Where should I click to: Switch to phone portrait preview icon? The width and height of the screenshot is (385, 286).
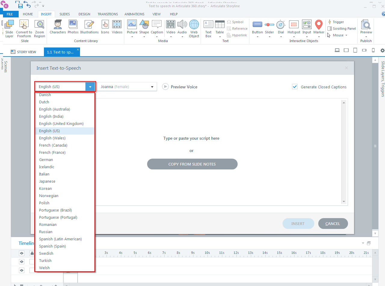click(x=373, y=50)
